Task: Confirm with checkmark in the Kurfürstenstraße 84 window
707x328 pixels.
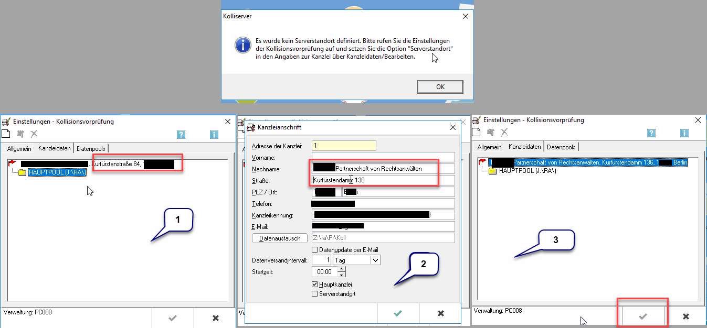Action: 172,318
